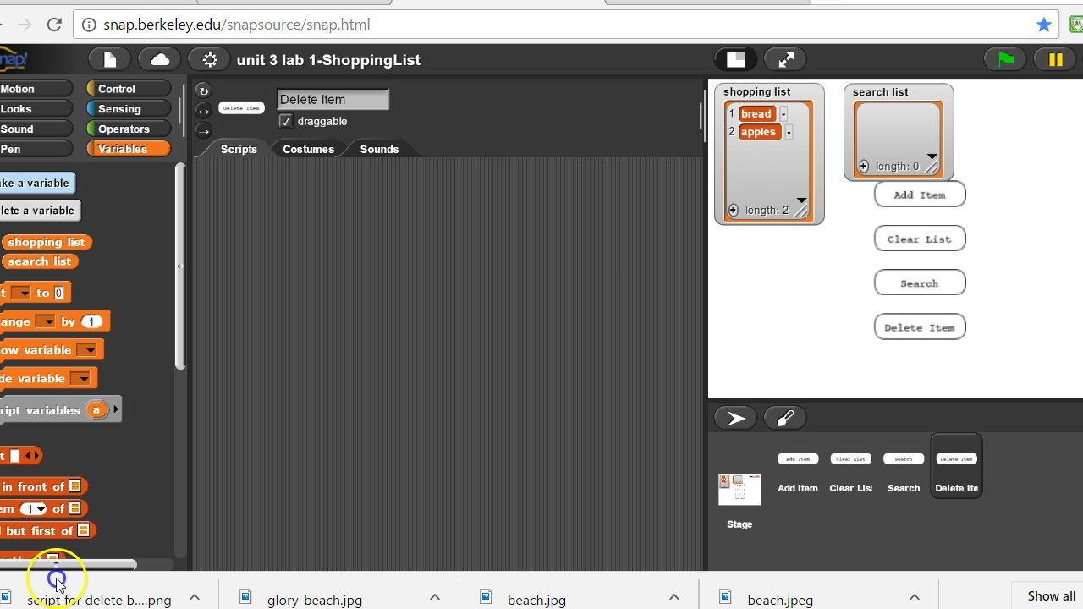The height and width of the screenshot is (609, 1083).
Task: Add a new turtle sprite
Action: (735, 418)
